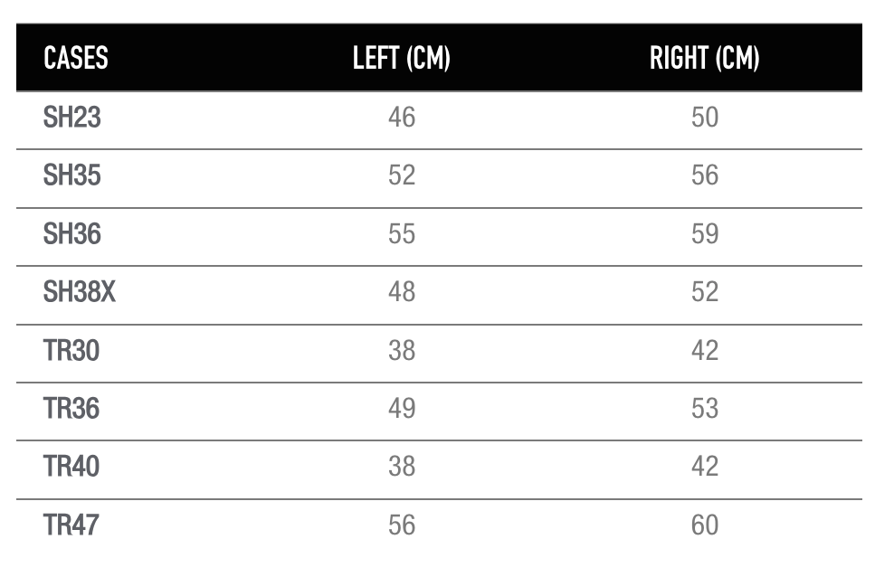Click the right value 56 for SH35

[705, 175]
